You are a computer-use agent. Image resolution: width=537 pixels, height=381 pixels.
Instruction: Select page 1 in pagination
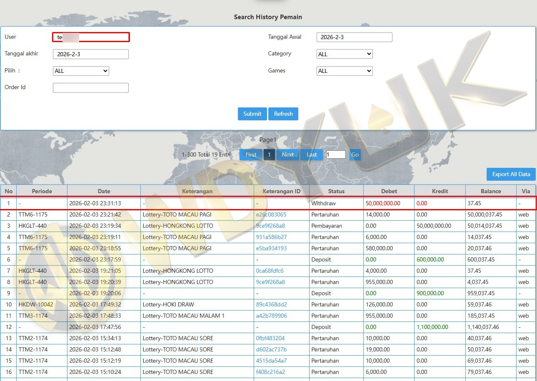pos(269,154)
